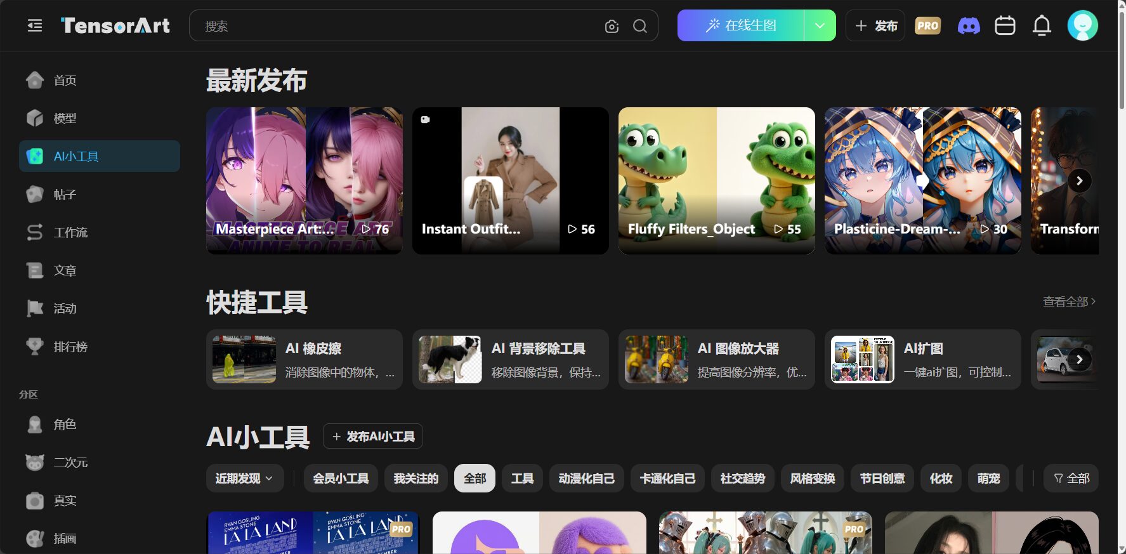The width and height of the screenshot is (1126, 554).
Task: Search by image with the camera icon
Action: (x=612, y=26)
